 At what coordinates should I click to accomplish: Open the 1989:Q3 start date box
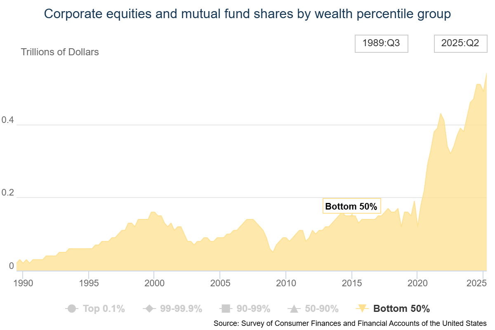point(381,43)
